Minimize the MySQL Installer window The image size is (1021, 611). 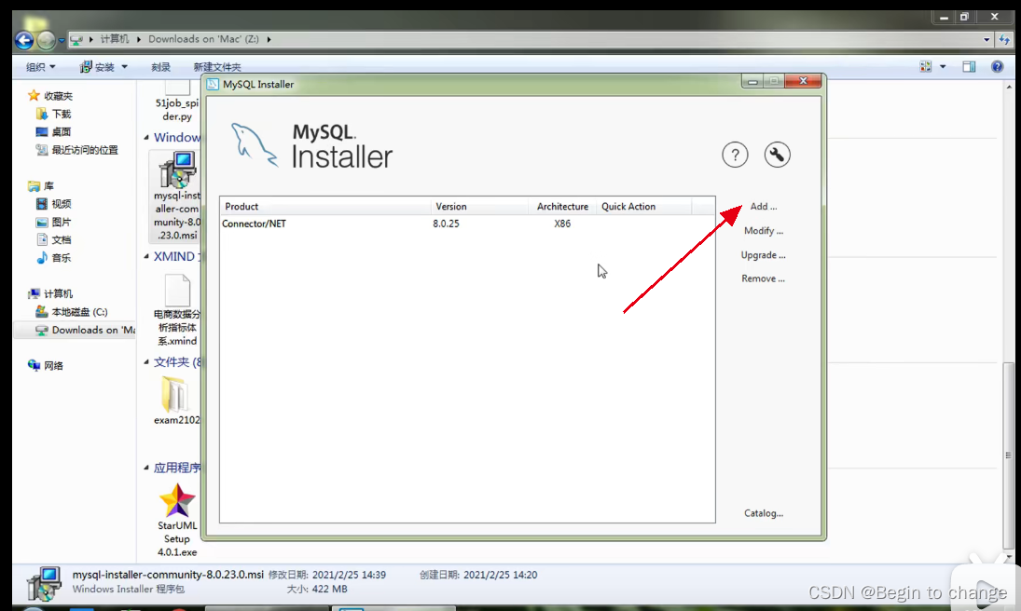tap(752, 81)
